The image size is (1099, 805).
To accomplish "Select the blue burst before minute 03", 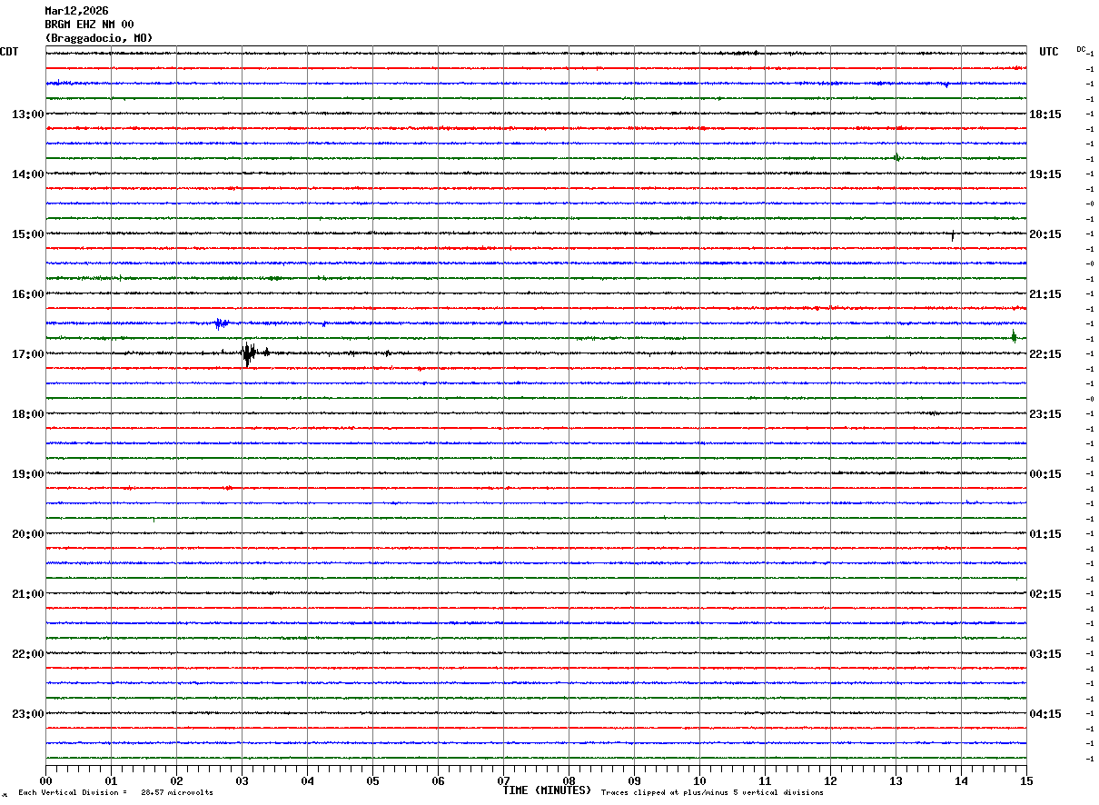I will [x=222, y=323].
